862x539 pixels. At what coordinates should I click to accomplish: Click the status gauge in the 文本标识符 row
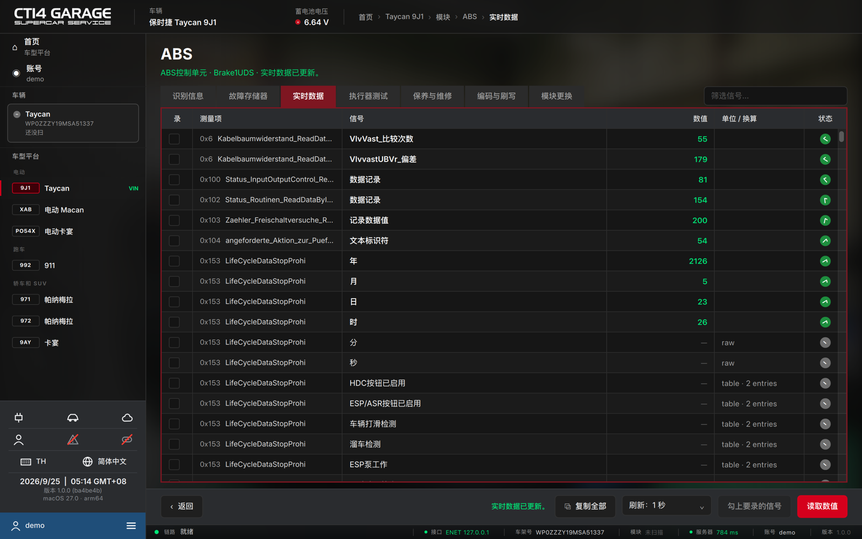pyautogui.click(x=825, y=241)
